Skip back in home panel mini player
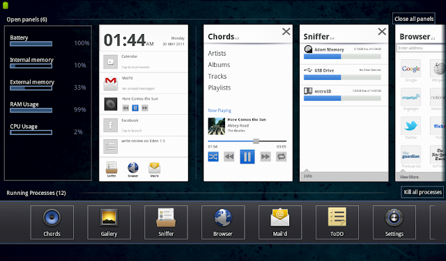 pos(125,108)
